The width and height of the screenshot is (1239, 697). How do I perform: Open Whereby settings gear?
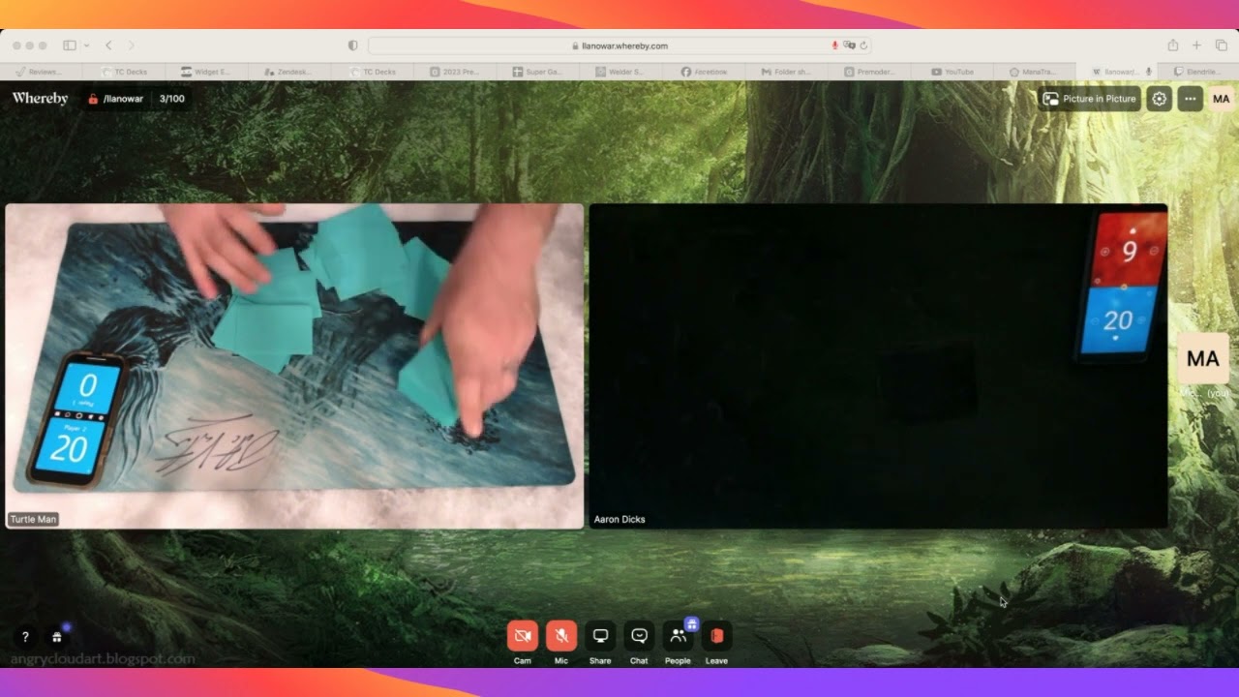click(1160, 99)
